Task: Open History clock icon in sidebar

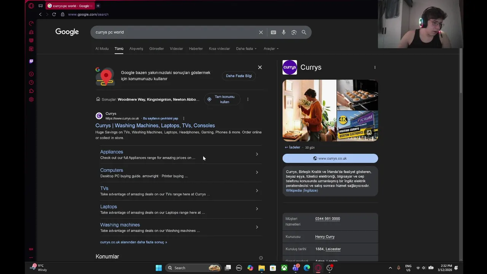Action: click(31, 83)
